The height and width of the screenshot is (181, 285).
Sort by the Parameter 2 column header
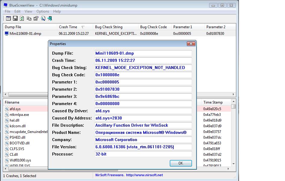click(220, 27)
